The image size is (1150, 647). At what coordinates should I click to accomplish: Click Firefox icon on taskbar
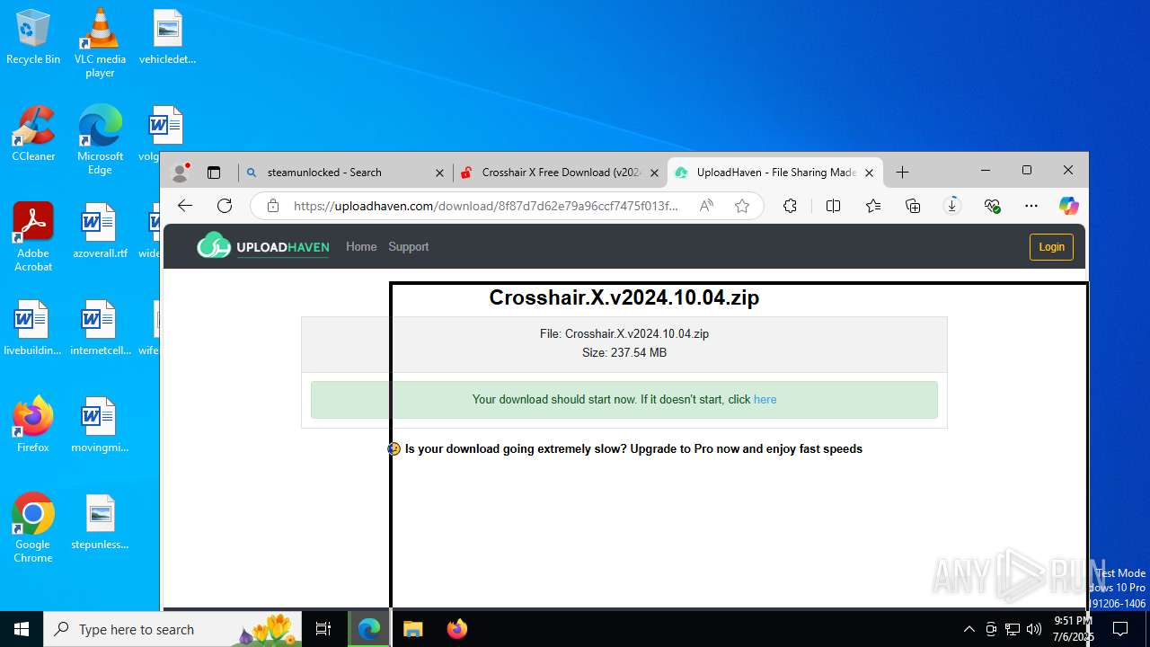(x=457, y=629)
